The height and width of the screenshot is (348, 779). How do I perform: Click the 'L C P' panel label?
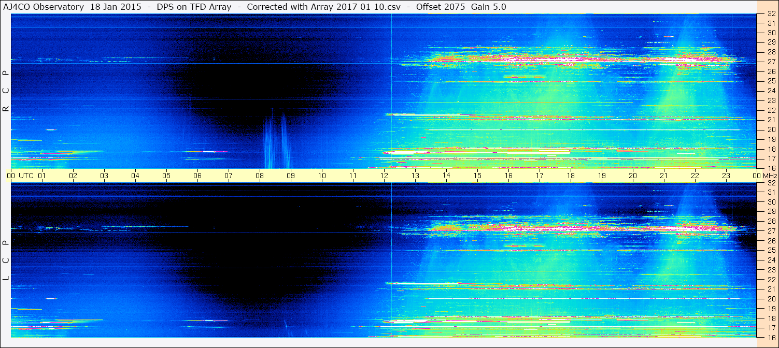(6, 260)
